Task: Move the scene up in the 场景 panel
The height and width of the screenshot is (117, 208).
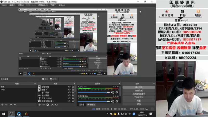Action: click(x=11, y=105)
